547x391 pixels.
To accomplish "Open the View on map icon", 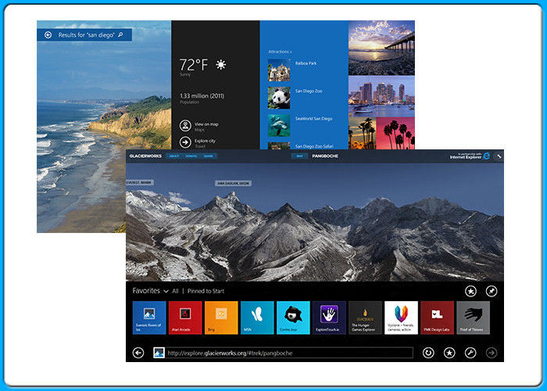I will pyautogui.click(x=185, y=126).
